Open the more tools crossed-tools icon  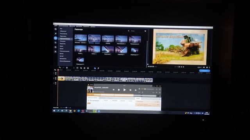pyautogui.click(x=55, y=52)
